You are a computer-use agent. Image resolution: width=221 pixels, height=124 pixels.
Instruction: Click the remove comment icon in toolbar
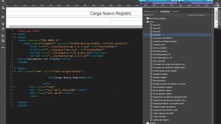(x=3, y=41)
